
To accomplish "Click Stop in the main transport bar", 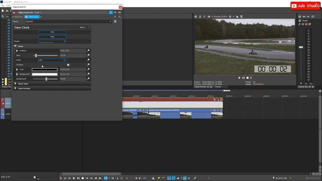I will (x=83, y=178).
